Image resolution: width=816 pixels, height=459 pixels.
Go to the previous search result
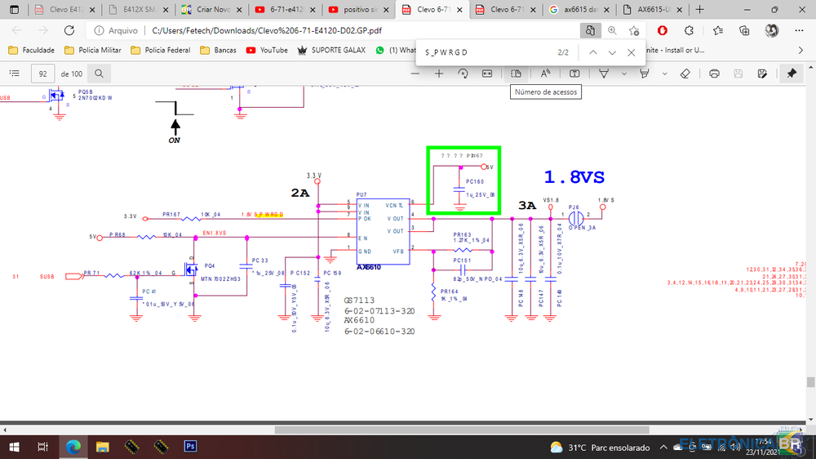point(593,52)
